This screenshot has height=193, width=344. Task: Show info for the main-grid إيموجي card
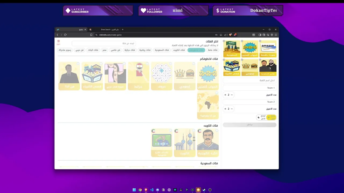click(x=193, y=64)
